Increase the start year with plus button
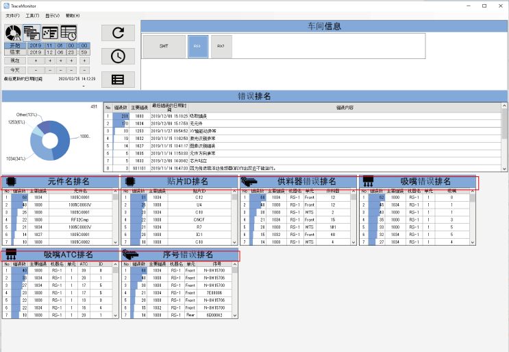This screenshot has width=509, height=352. point(36,60)
